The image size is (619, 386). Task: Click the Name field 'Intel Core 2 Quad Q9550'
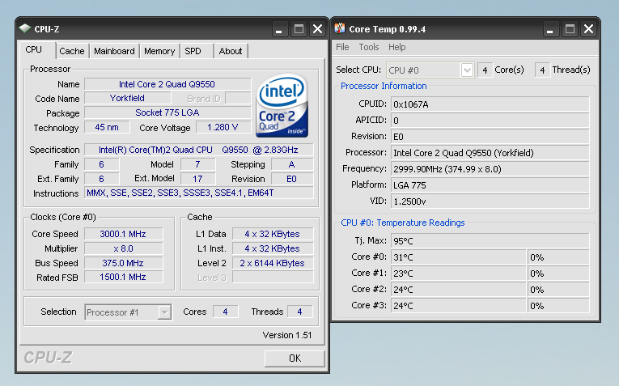click(167, 84)
